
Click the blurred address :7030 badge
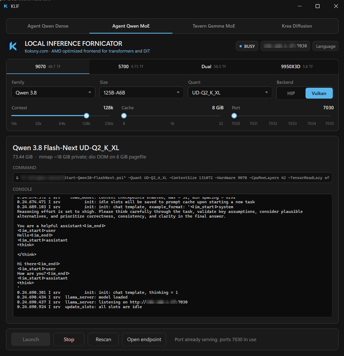tap(285, 46)
